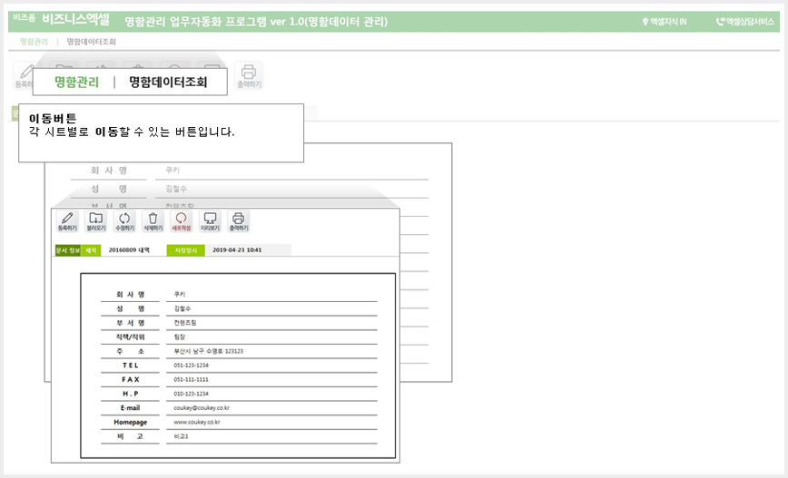The image size is (788, 478).
Task: Click the FAX value 051-111-1111
Action: coord(191,379)
